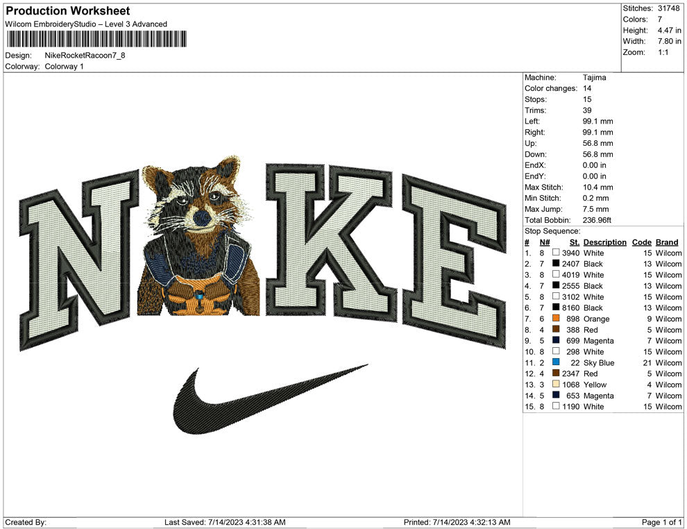Screen dimensions: 687x529
Task: Click Wilcom EmbroideryStudio subtitle text
Action: [x=86, y=24]
